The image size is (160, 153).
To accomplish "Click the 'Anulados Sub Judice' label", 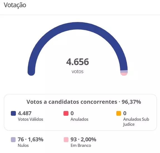I will (136, 122).
